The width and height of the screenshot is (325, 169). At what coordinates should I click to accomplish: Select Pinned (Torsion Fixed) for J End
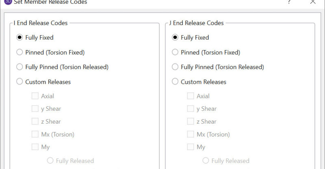(175, 52)
